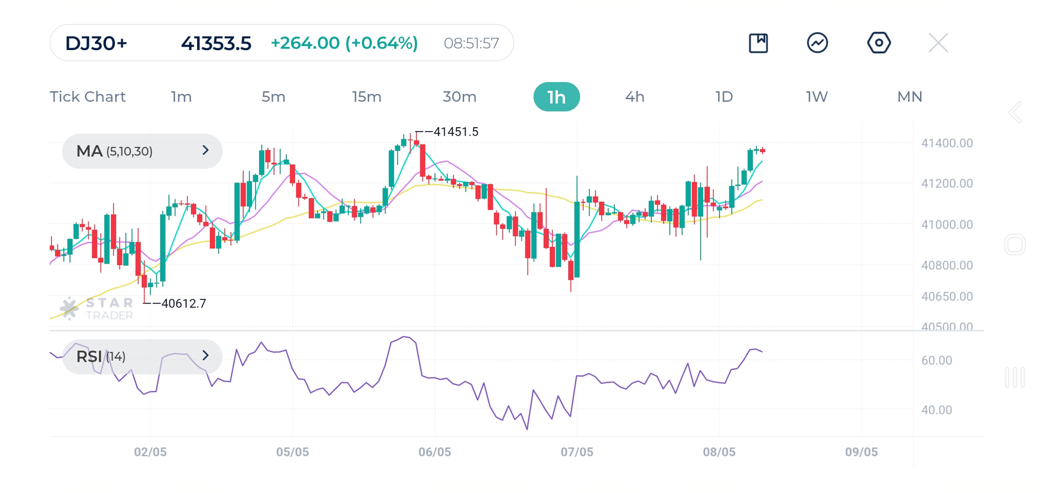Tap the recent apps bars icon
The width and height of the screenshot is (1057, 493).
coord(1015,378)
